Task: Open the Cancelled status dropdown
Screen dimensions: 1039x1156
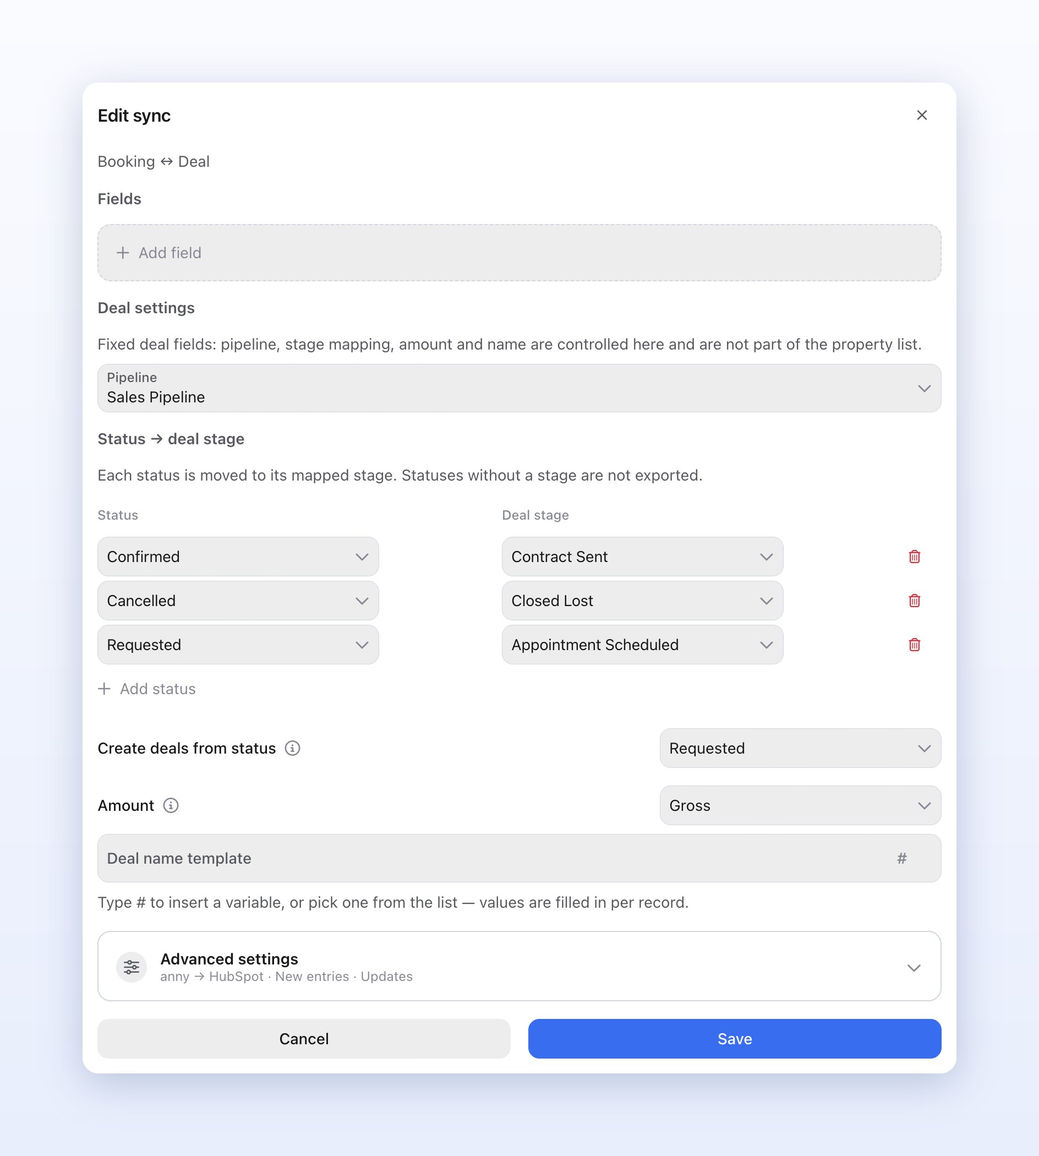Action: coord(238,600)
